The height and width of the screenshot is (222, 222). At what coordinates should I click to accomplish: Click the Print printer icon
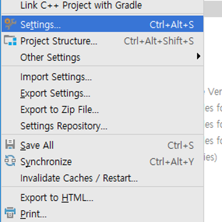pos(10,213)
